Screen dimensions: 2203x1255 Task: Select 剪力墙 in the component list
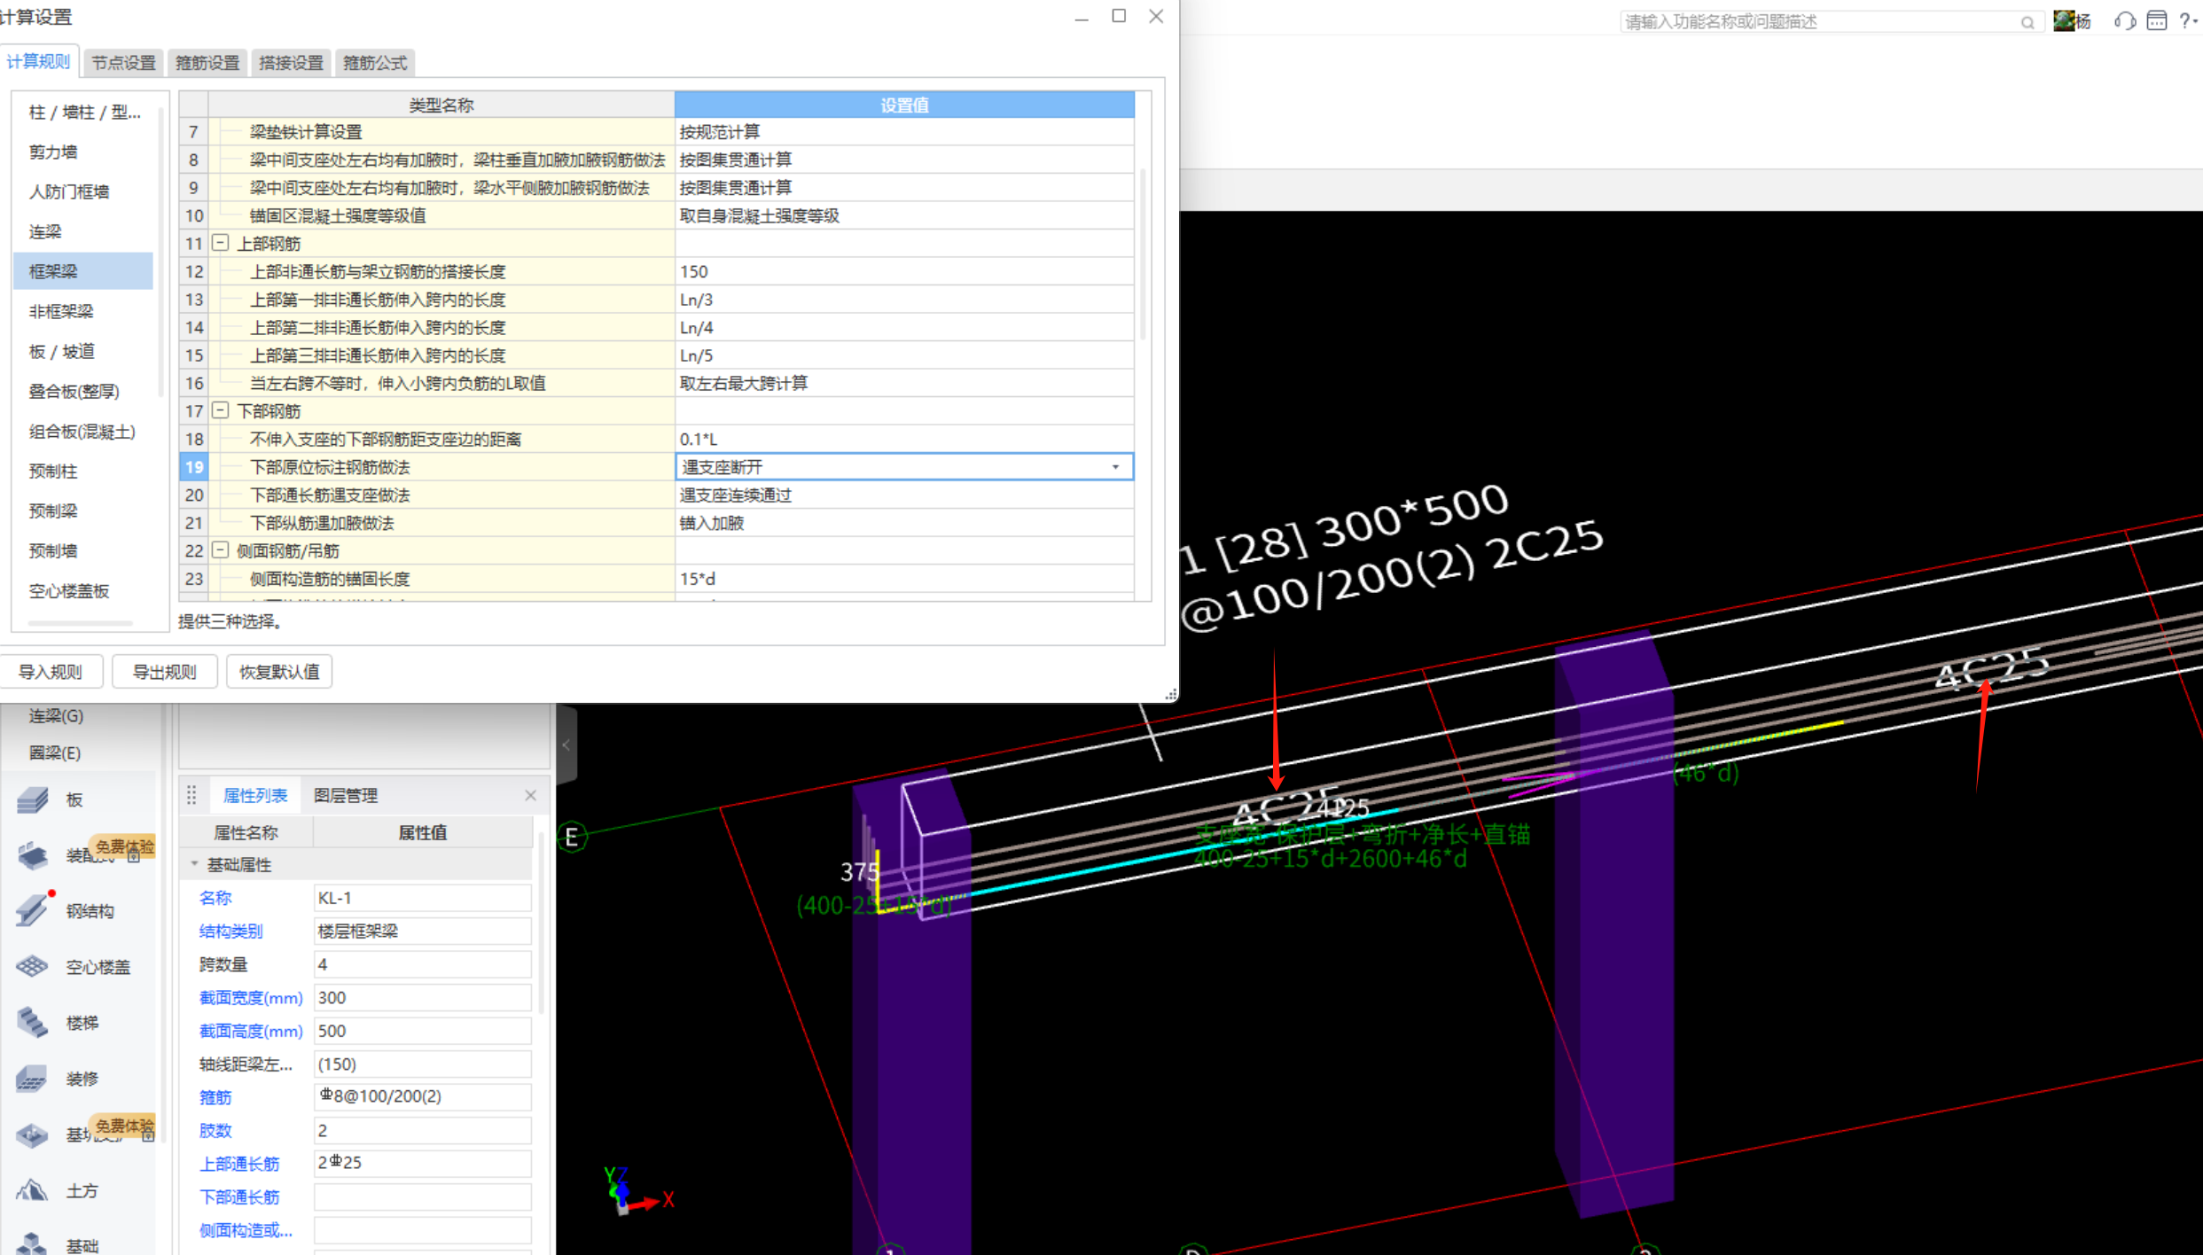coord(84,152)
